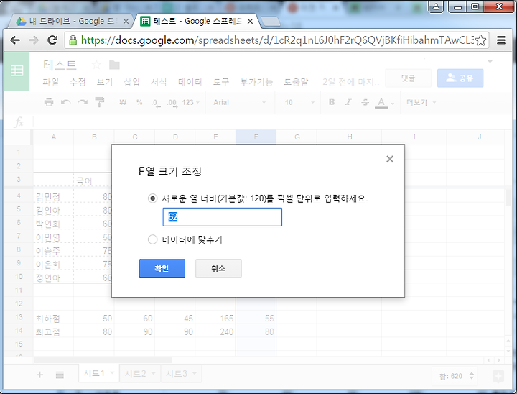Image resolution: width=517 pixels, height=394 pixels.
Task: Format as percent
Action: click(x=139, y=102)
